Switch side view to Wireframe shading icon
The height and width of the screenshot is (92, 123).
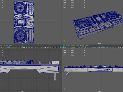coord(98,47)
